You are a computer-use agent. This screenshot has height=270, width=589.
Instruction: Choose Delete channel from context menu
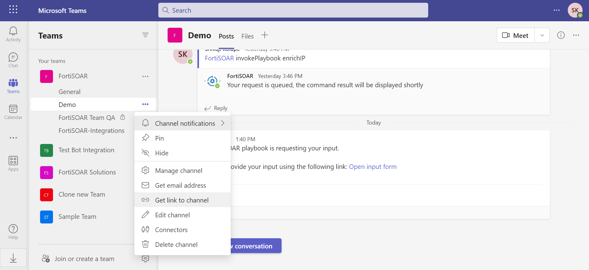[x=176, y=245]
